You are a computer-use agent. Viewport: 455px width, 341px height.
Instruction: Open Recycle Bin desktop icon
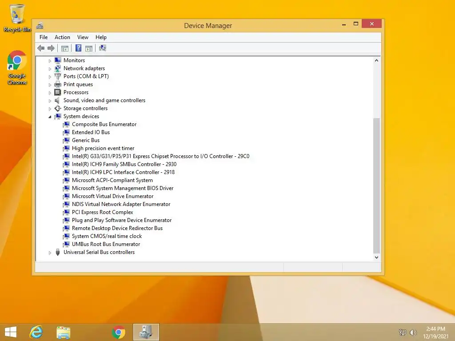coord(17,18)
